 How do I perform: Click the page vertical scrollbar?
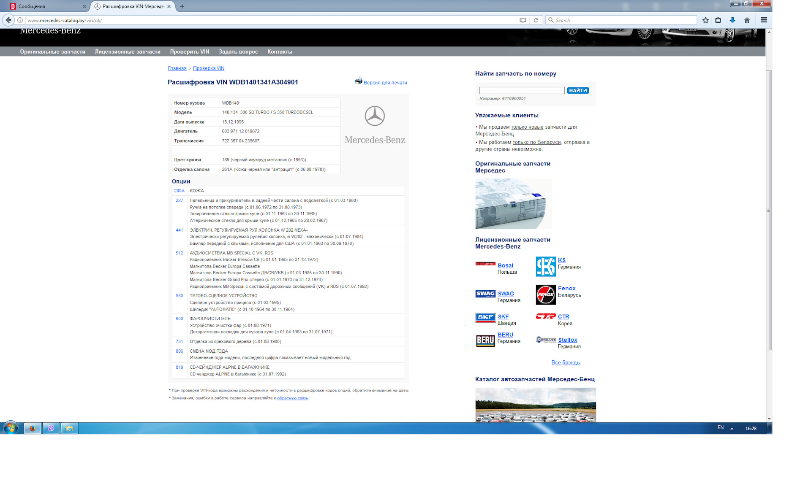click(769, 210)
